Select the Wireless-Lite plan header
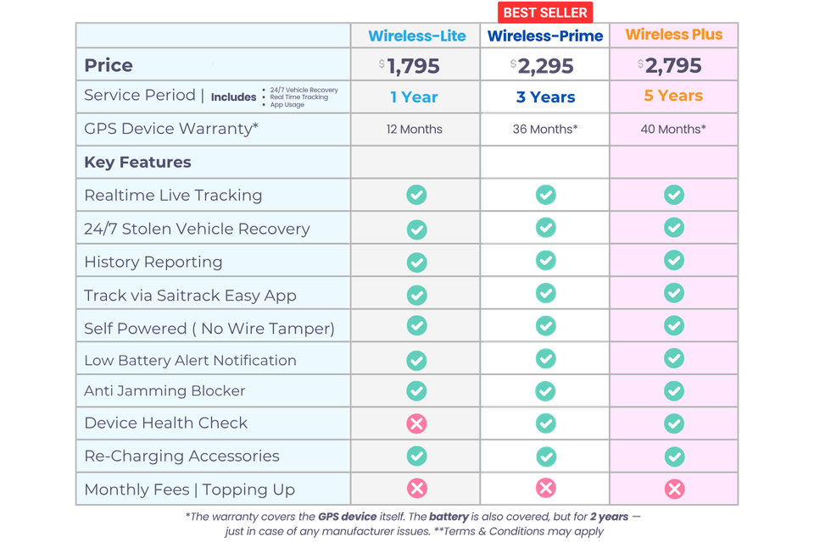The width and height of the screenshot is (814, 542). click(x=417, y=36)
